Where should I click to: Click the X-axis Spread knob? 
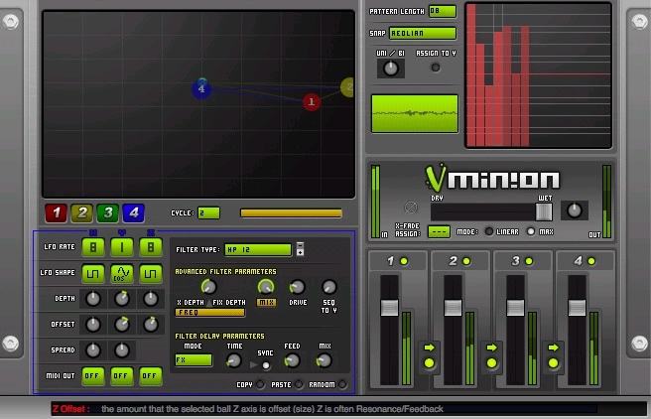[x=93, y=350]
